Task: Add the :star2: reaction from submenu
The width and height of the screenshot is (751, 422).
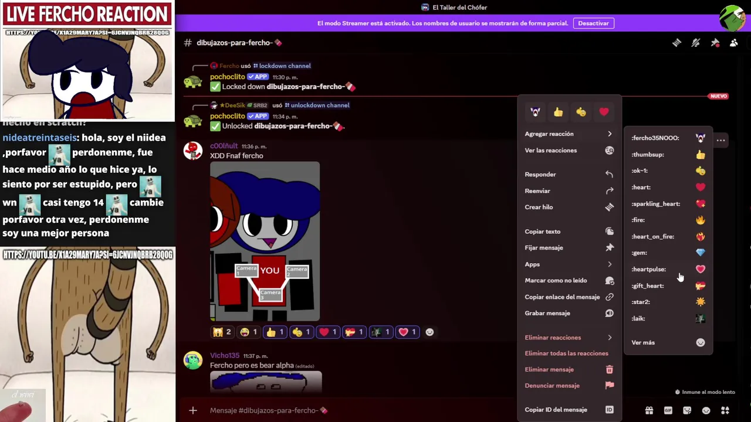Action: (x=668, y=302)
